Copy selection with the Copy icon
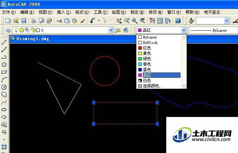Screen dimensions: 238x153 (x=67, y=21)
